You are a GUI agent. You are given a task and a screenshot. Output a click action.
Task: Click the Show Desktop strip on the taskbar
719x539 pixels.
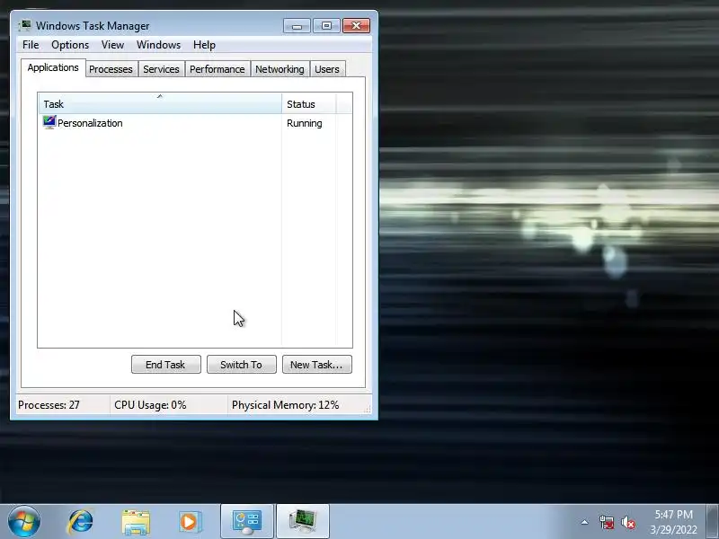click(x=713, y=522)
